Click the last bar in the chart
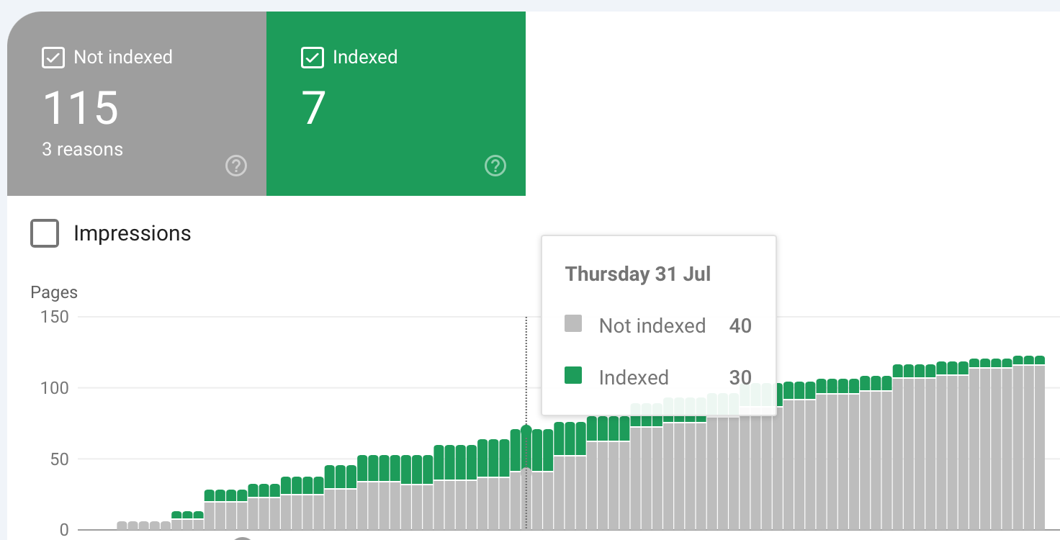 (x=1040, y=443)
